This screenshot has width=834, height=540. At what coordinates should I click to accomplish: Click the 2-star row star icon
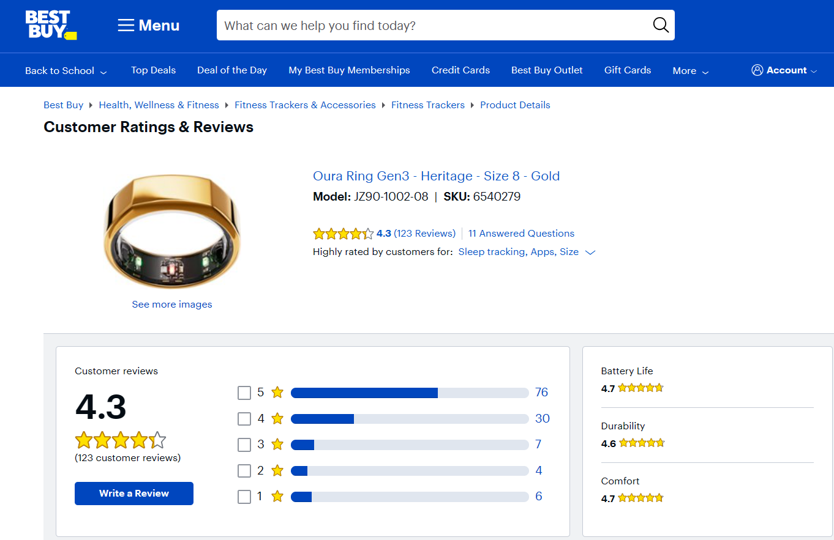pyautogui.click(x=277, y=470)
